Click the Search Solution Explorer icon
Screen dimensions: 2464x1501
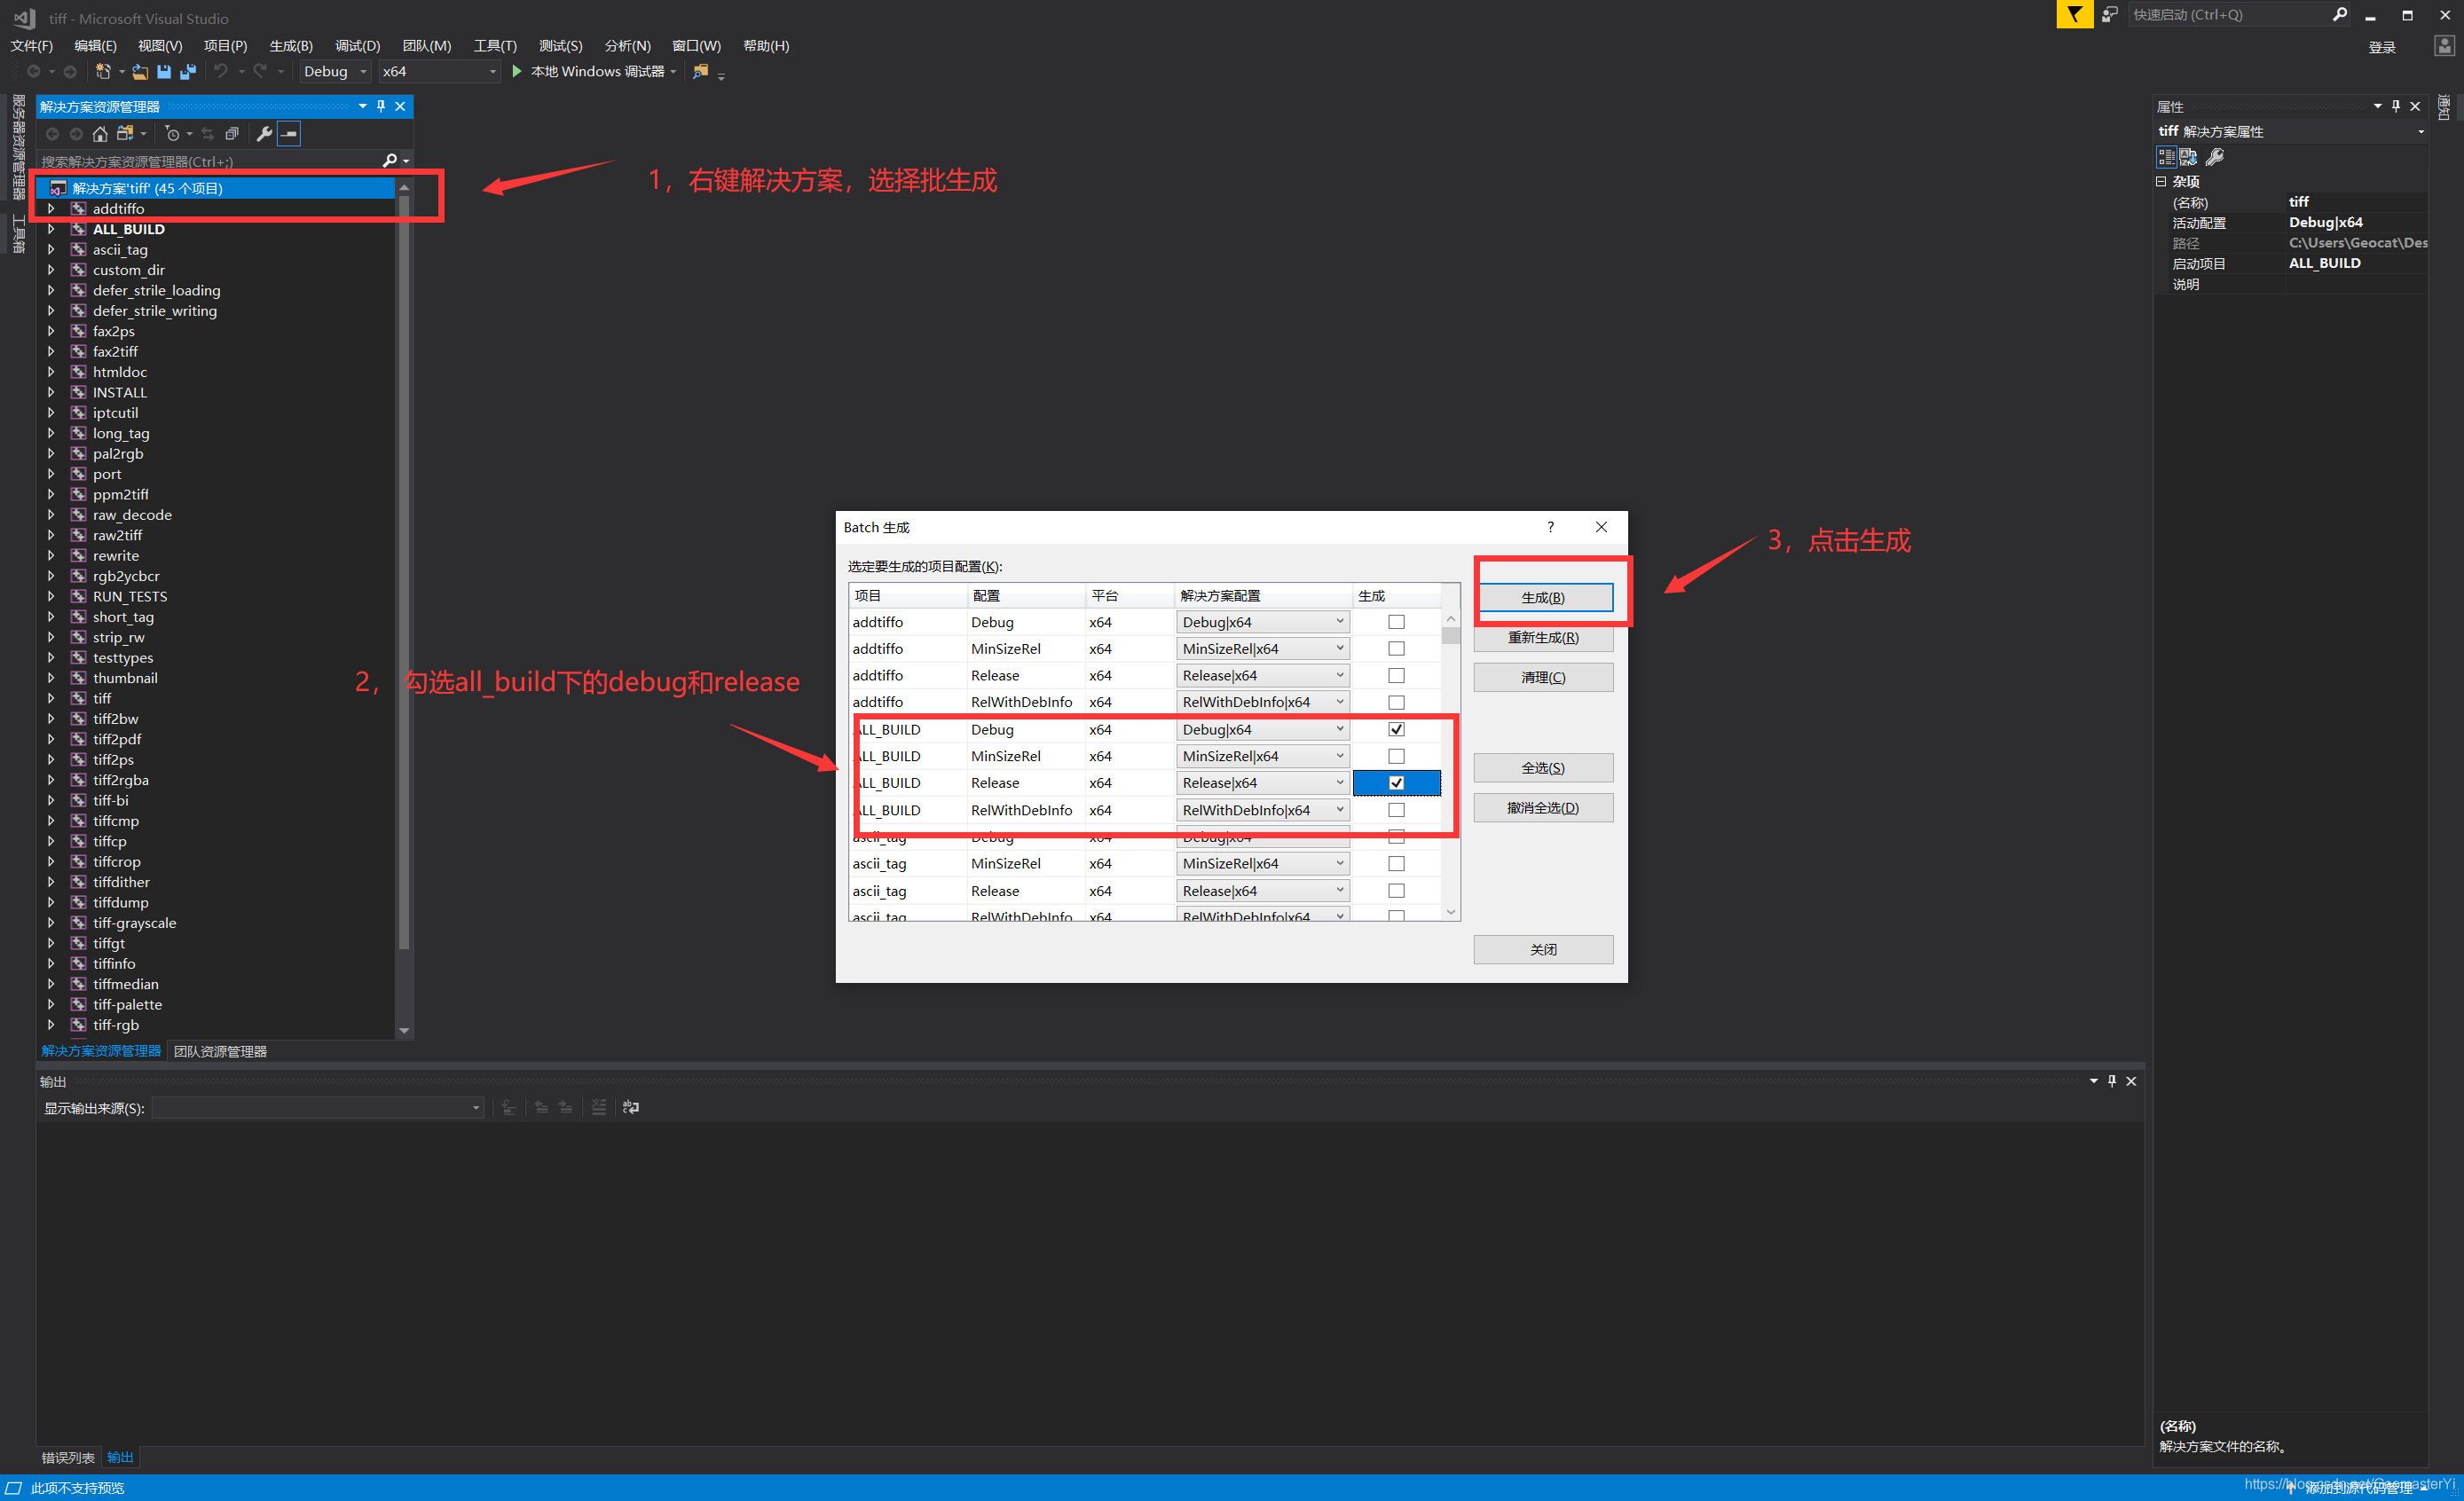389,159
